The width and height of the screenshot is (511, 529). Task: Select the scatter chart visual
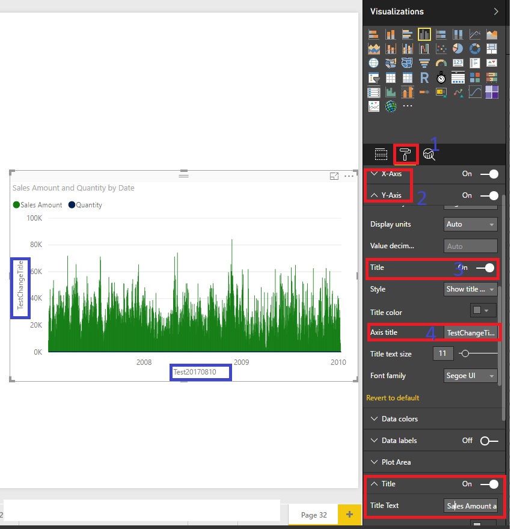441,49
